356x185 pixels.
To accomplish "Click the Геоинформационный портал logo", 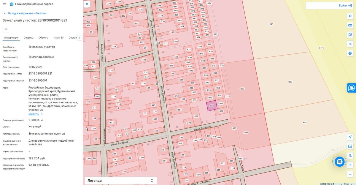I will 31,4.
